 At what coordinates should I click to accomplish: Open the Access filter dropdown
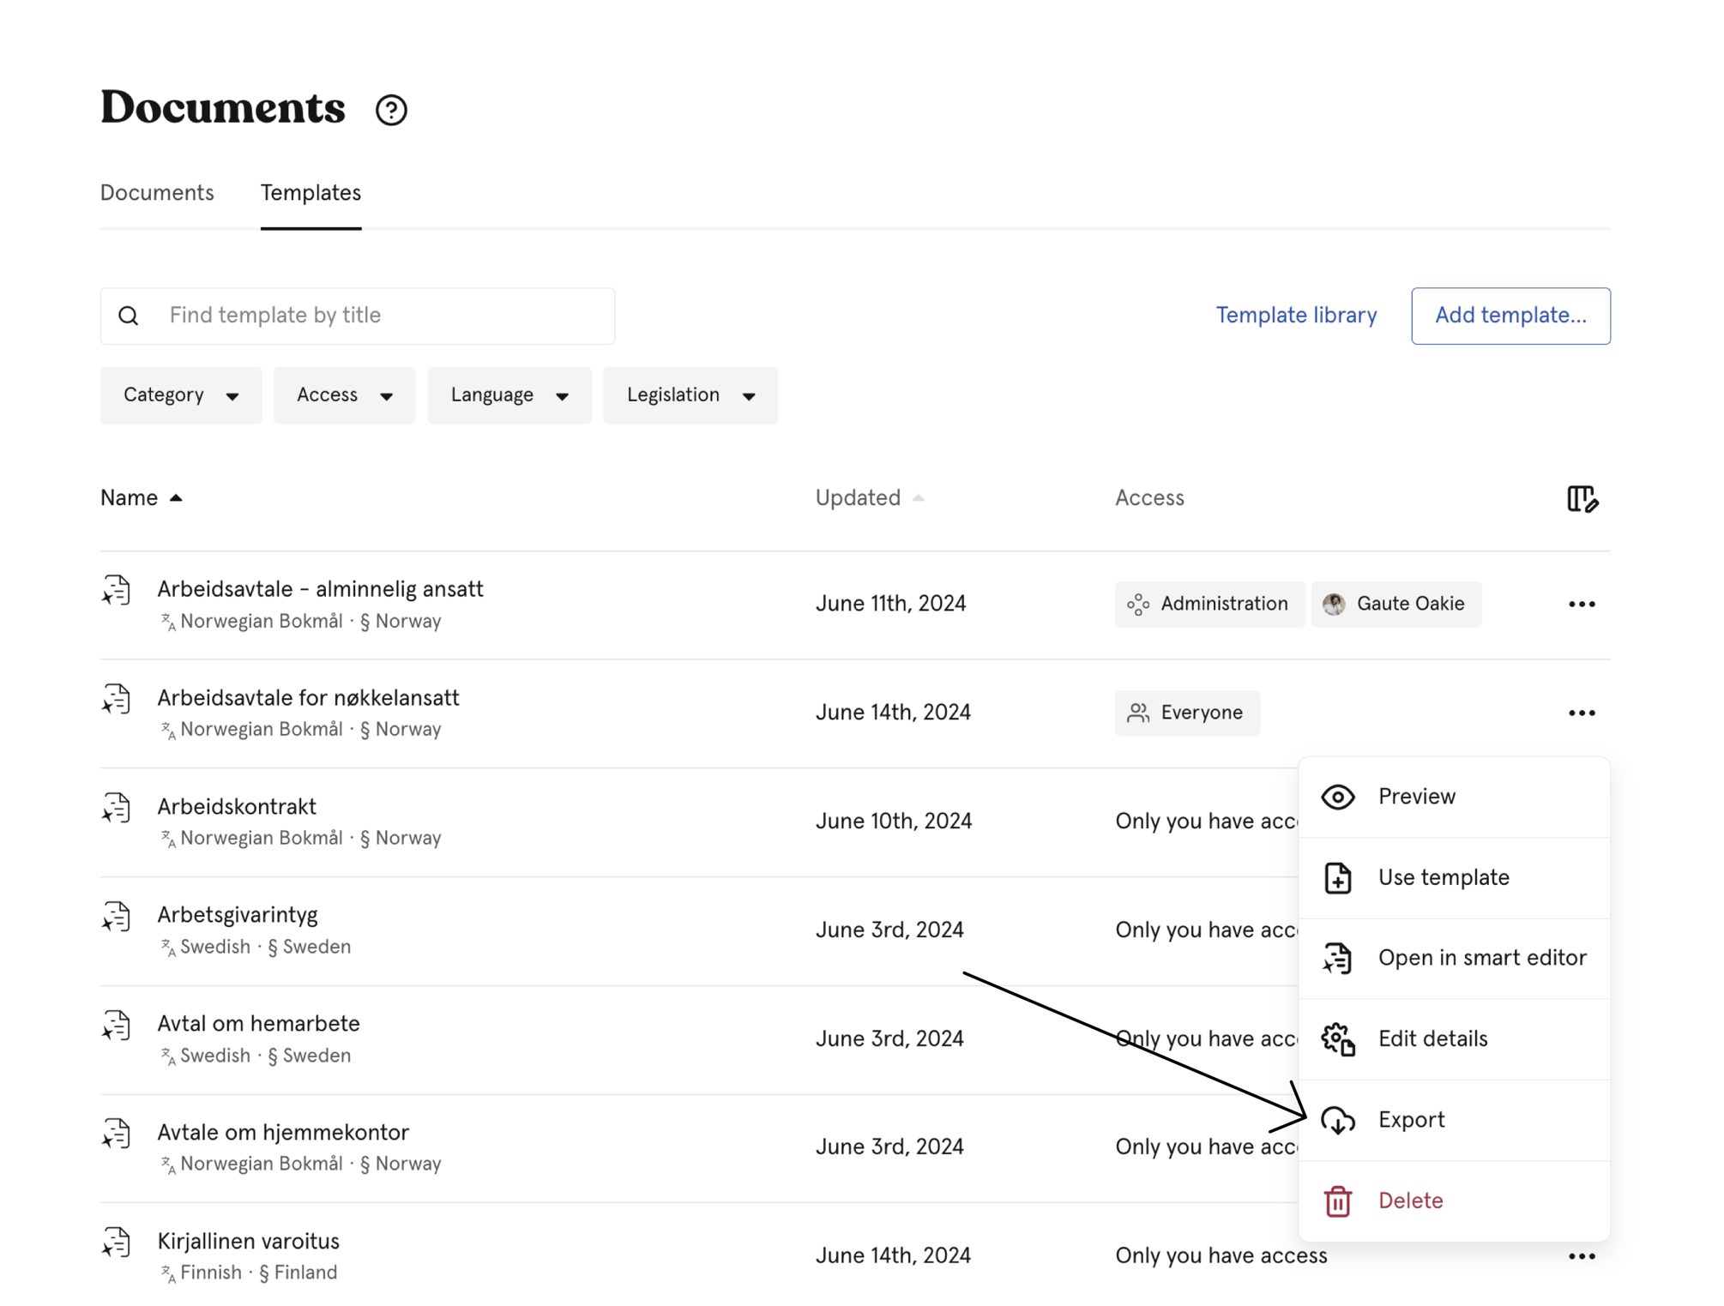tap(344, 395)
